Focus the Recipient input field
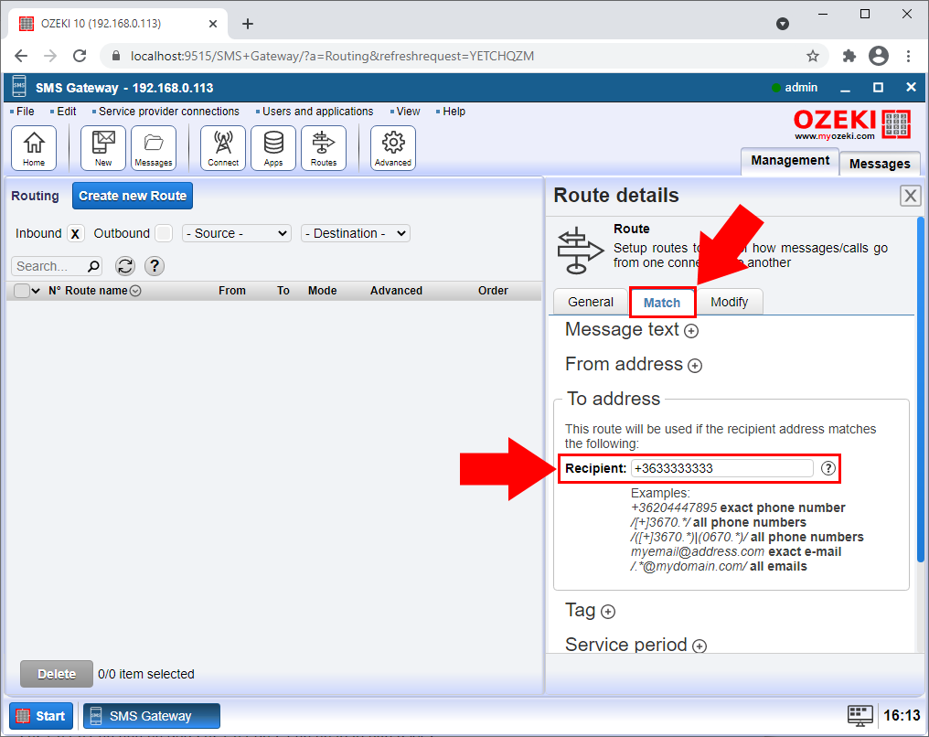 pyautogui.click(x=722, y=468)
